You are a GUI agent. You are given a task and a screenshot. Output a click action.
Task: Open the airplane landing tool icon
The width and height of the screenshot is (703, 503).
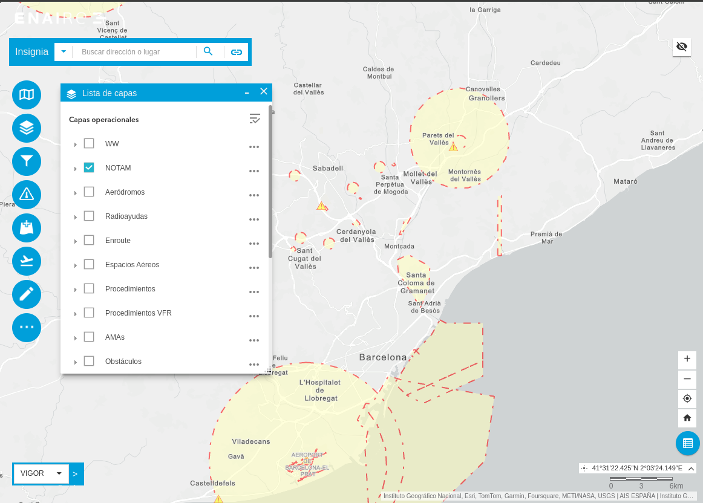pyautogui.click(x=27, y=261)
